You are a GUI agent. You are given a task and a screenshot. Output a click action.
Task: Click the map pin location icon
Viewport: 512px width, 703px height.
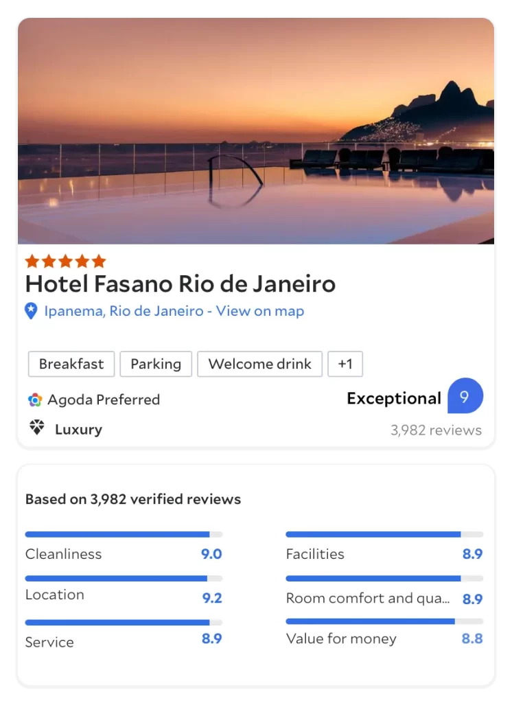[31, 311]
